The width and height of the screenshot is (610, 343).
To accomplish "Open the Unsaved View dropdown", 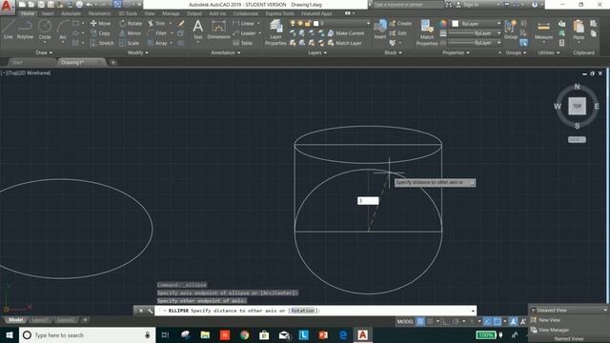I will click(568, 310).
